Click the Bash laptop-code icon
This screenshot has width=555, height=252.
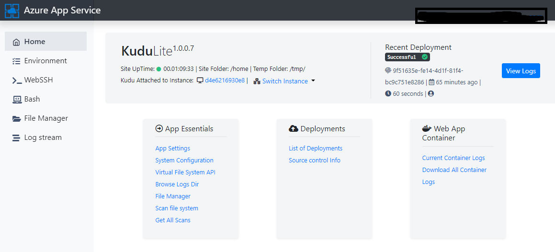[x=17, y=100]
